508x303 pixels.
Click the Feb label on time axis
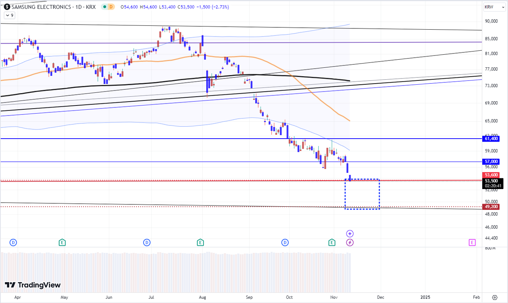pos(476,297)
